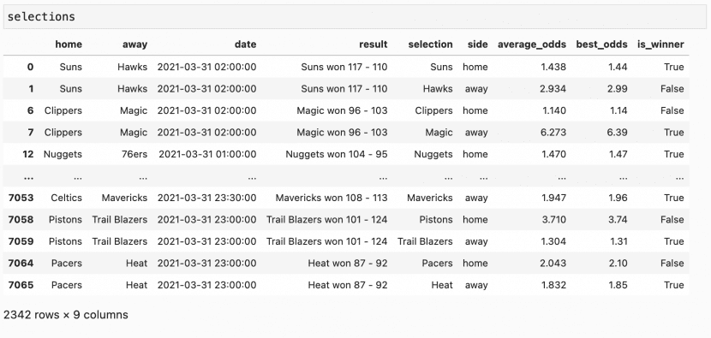
Task: Click 'Magic won 96 - 103' in row 6
Action: tap(342, 110)
